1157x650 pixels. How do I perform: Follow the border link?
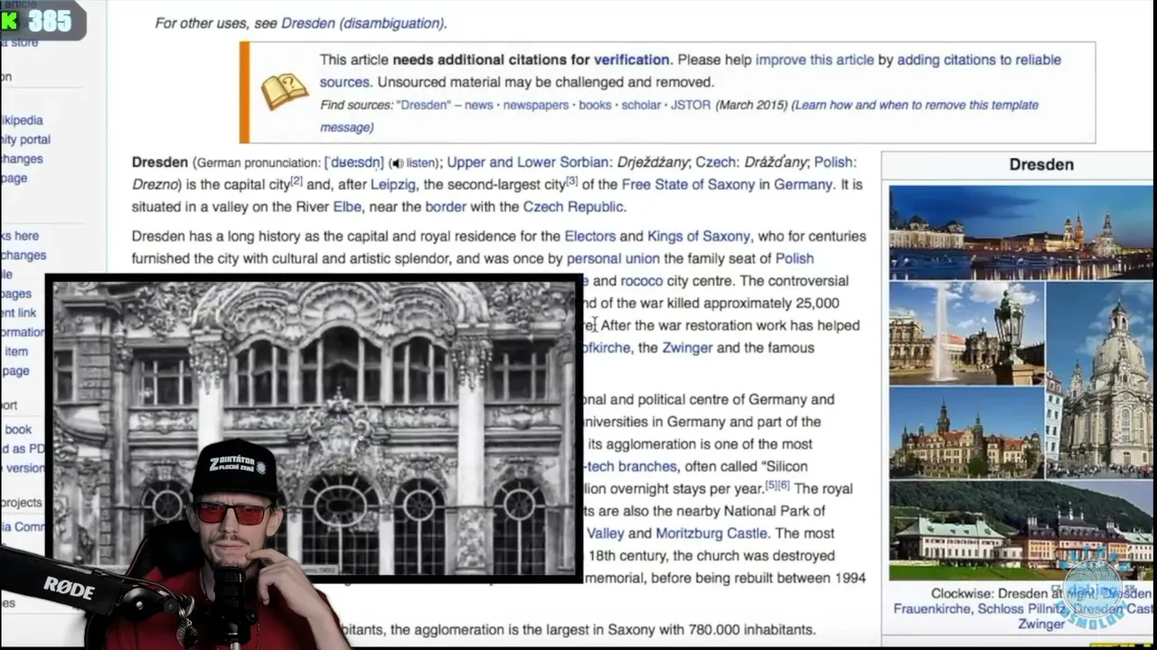446,207
